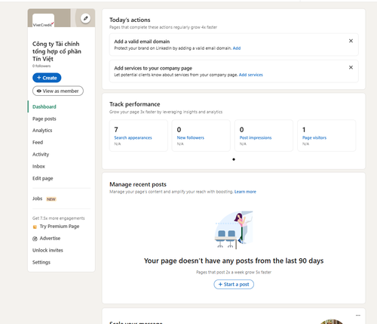Click the eye icon in View as member
The image size is (377, 324).
tap(39, 91)
